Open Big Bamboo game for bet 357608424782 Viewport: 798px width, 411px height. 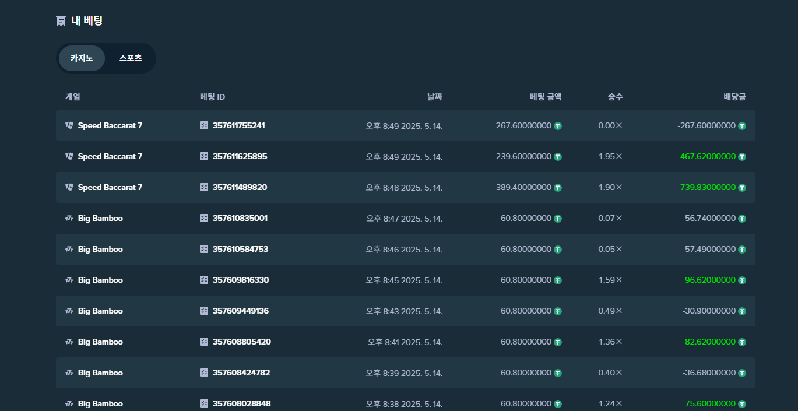click(100, 373)
